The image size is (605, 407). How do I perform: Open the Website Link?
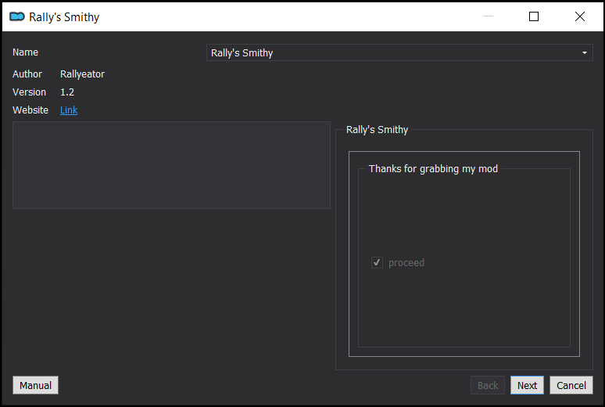(x=69, y=110)
